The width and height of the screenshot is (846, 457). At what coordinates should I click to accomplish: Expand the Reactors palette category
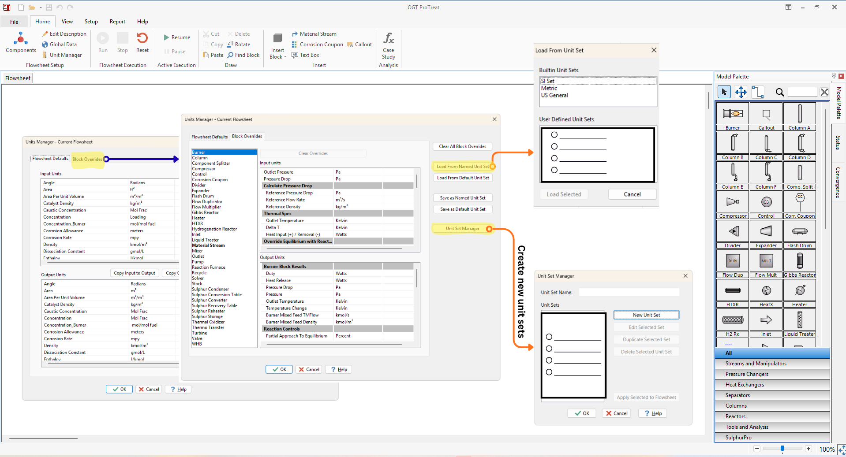tap(772, 416)
